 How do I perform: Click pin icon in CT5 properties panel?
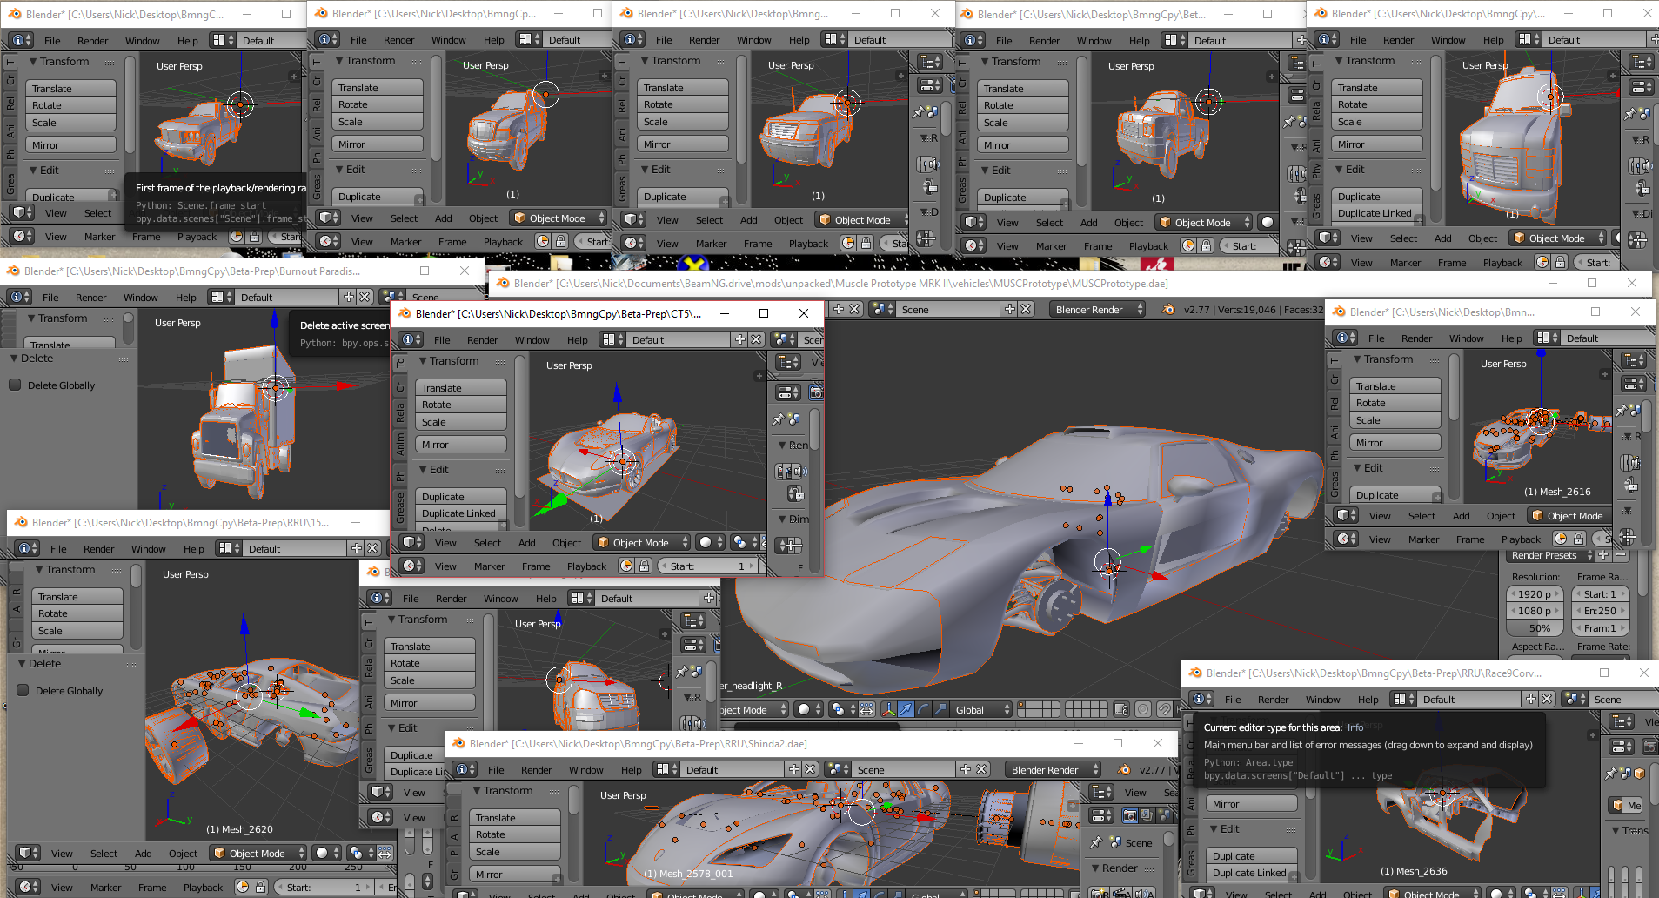coord(779,420)
